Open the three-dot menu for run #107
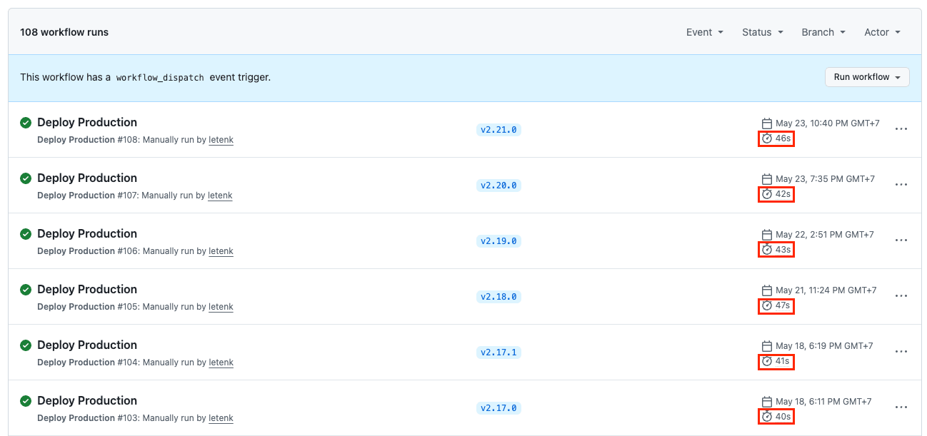This screenshot has height=436, width=927. 901,185
